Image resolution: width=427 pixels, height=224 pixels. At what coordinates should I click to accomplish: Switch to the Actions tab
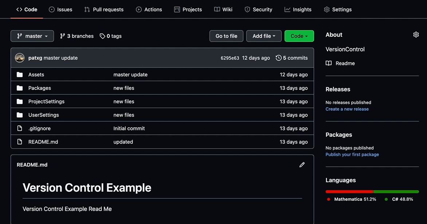click(x=149, y=9)
